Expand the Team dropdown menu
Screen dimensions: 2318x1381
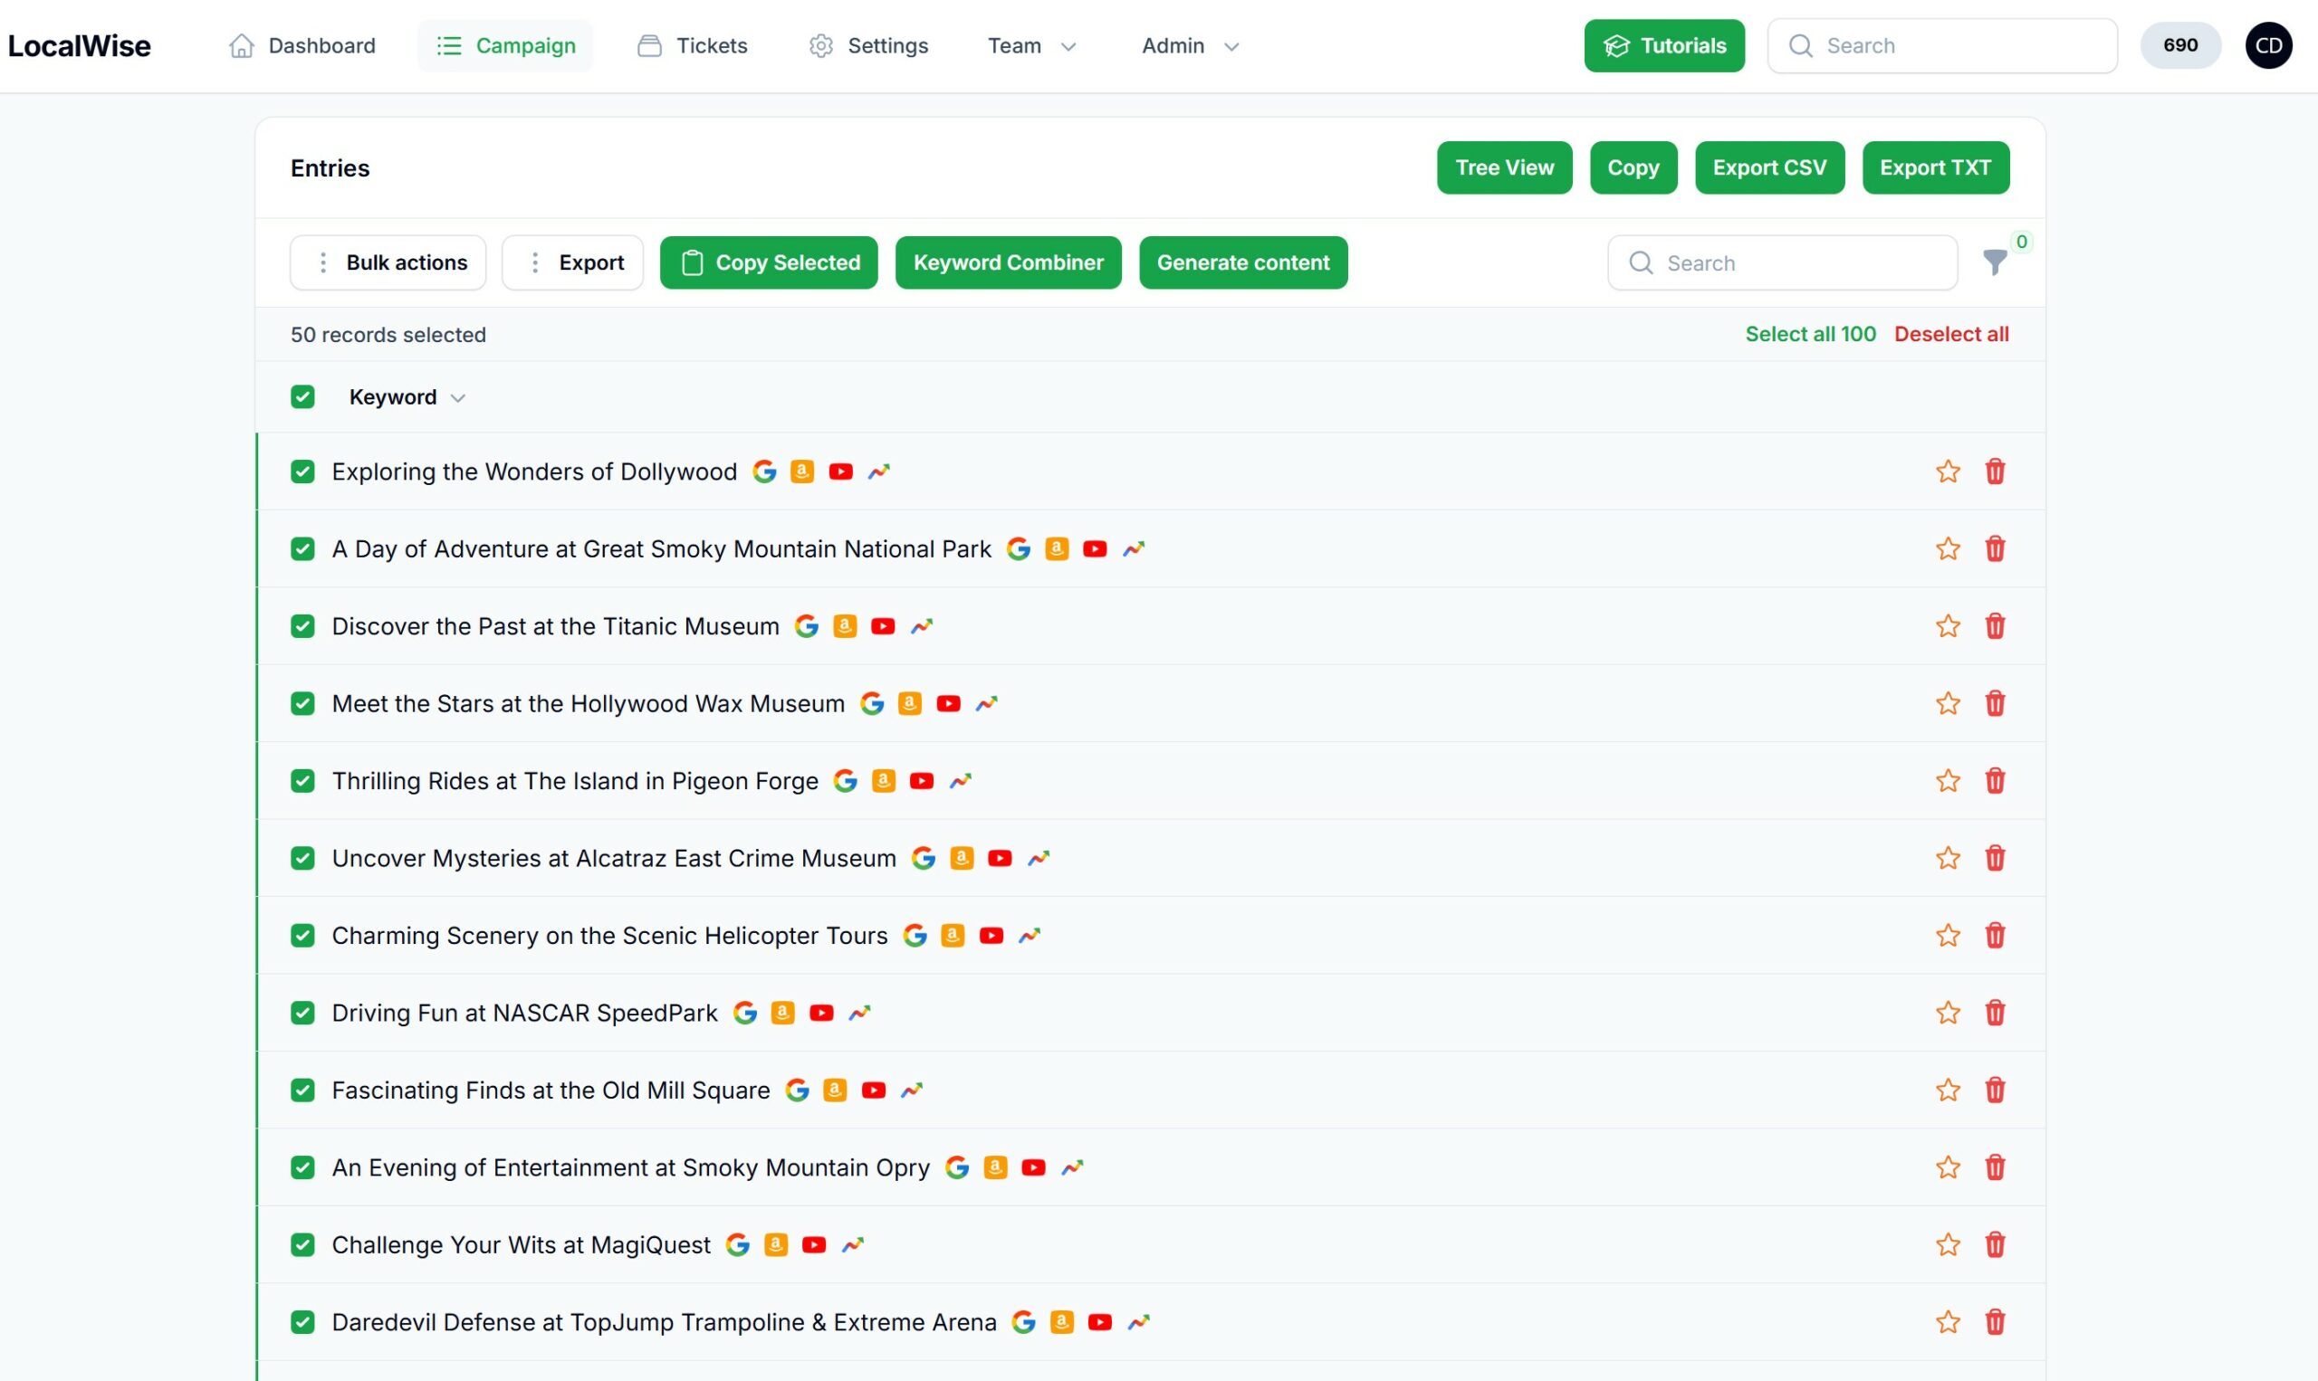(1031, 45)
